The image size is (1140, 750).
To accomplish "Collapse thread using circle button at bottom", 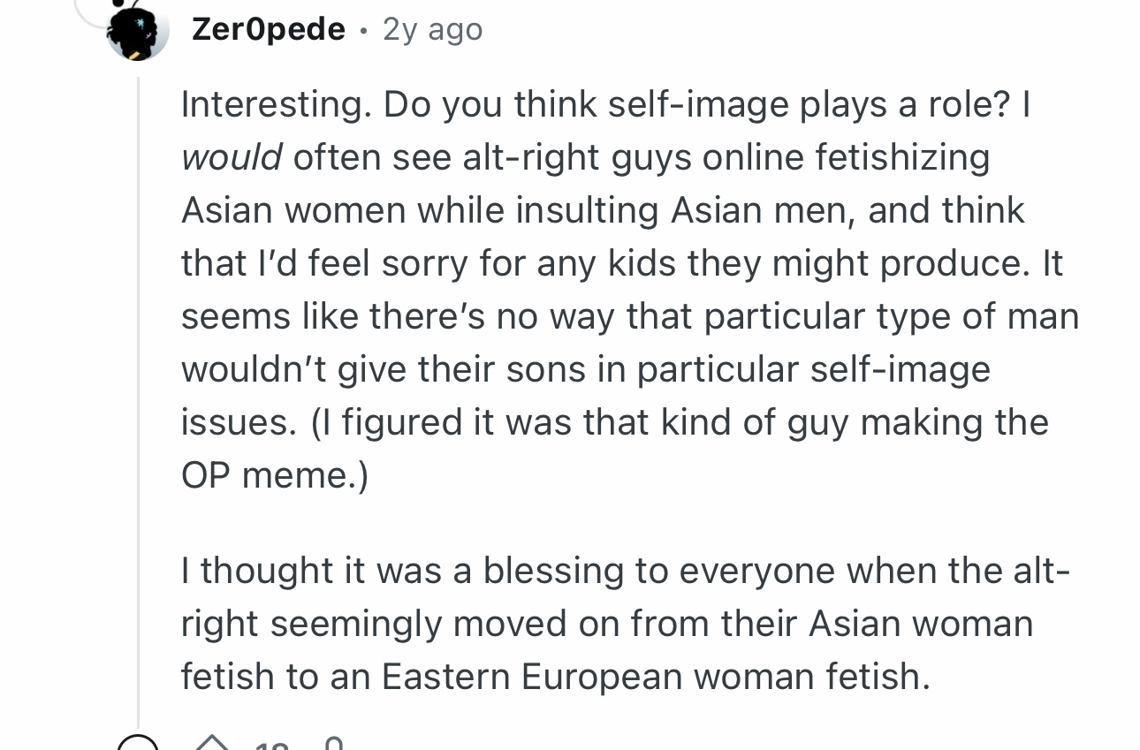I will pyautogui.click(x=139, y=743).
